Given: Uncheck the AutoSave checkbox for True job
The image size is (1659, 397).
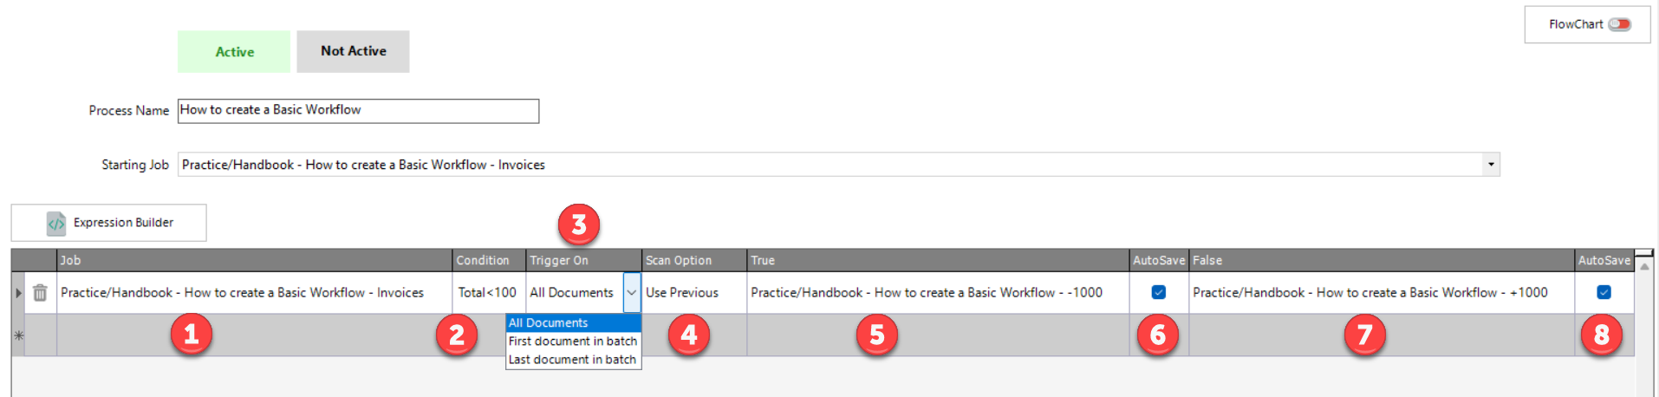Looking at the screenshot, I should (x=1158, y=293).
